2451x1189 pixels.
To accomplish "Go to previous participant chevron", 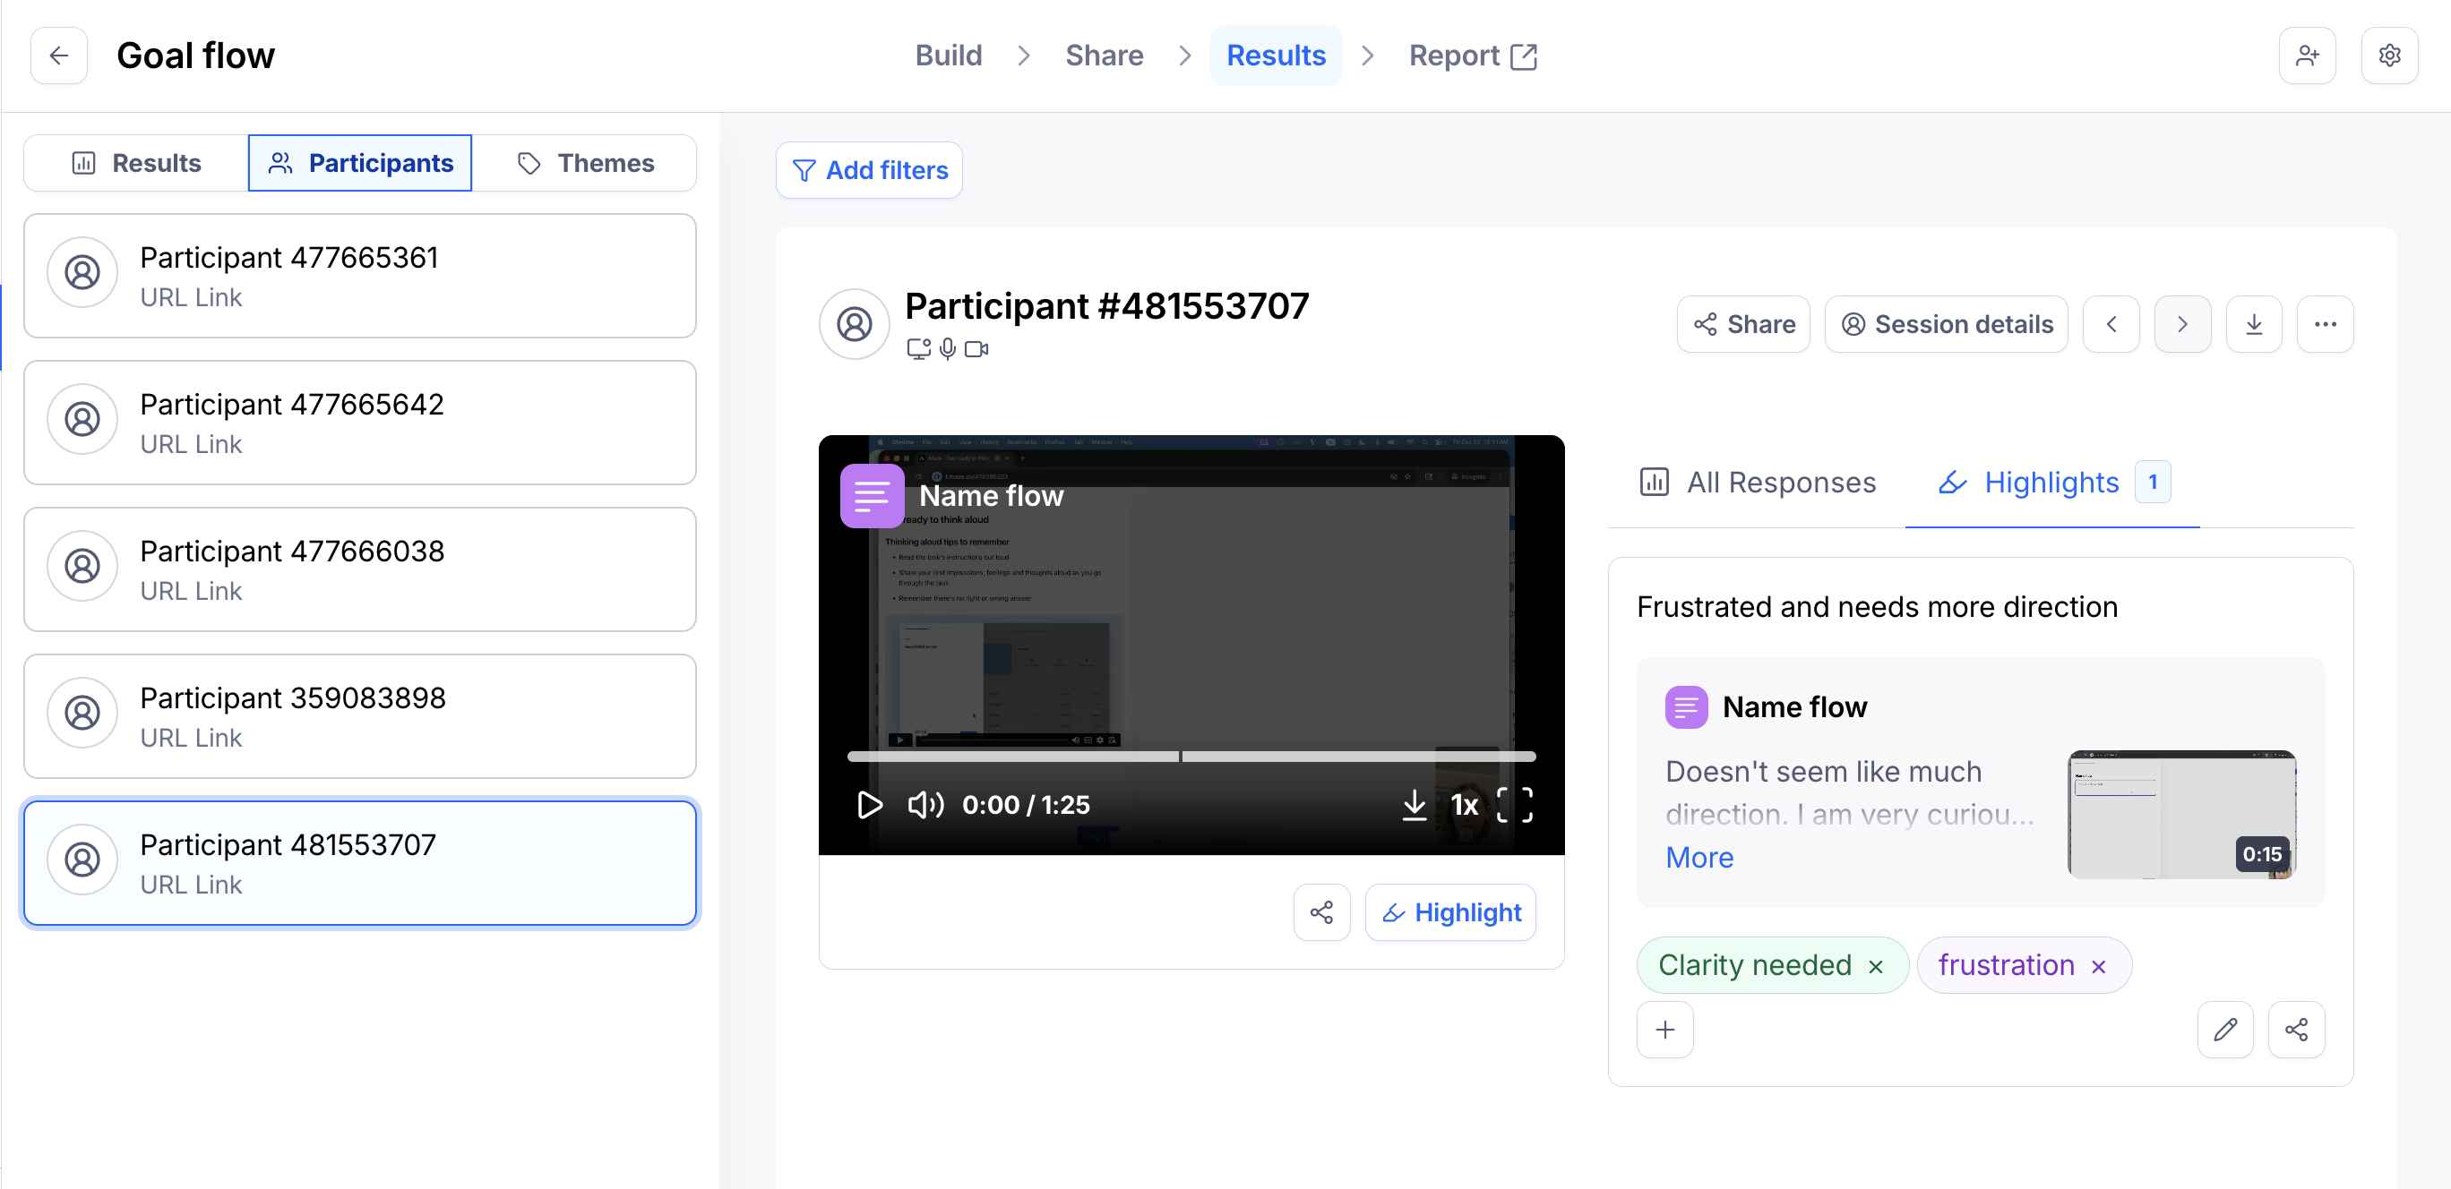I will [2111, 324].
